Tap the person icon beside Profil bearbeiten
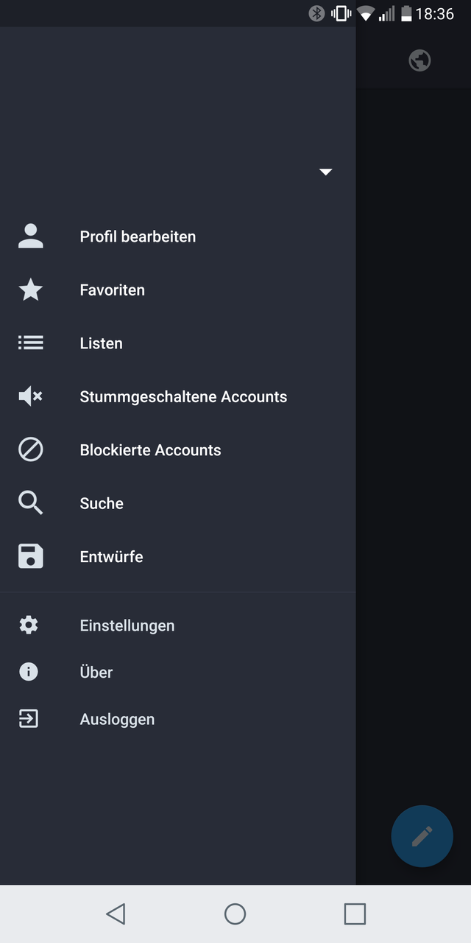471x943 pixels. click(30, 236)
